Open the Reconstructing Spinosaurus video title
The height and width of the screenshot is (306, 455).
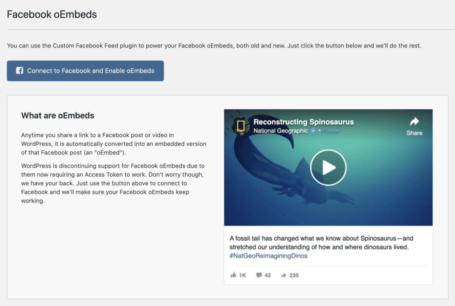click(303, 122)
